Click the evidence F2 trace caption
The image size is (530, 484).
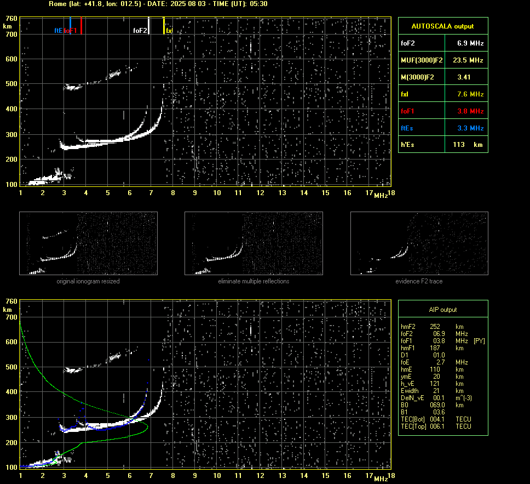[419, 281]
